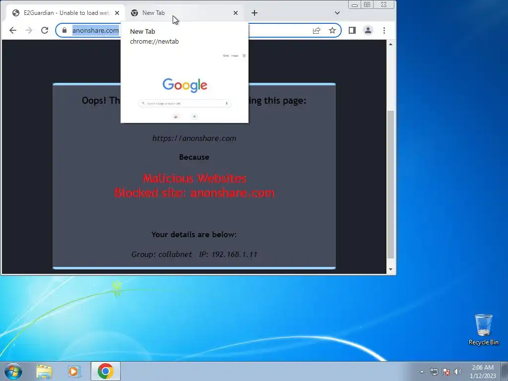
Task: Click the page scrollbar up arrow
Action: [x=391, y=44]
